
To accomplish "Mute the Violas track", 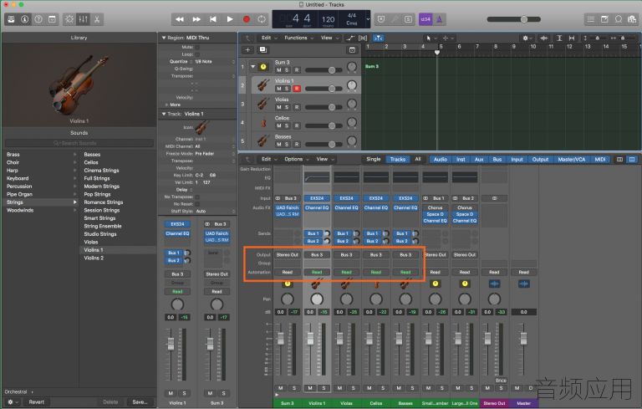I will tap(279, 107).
